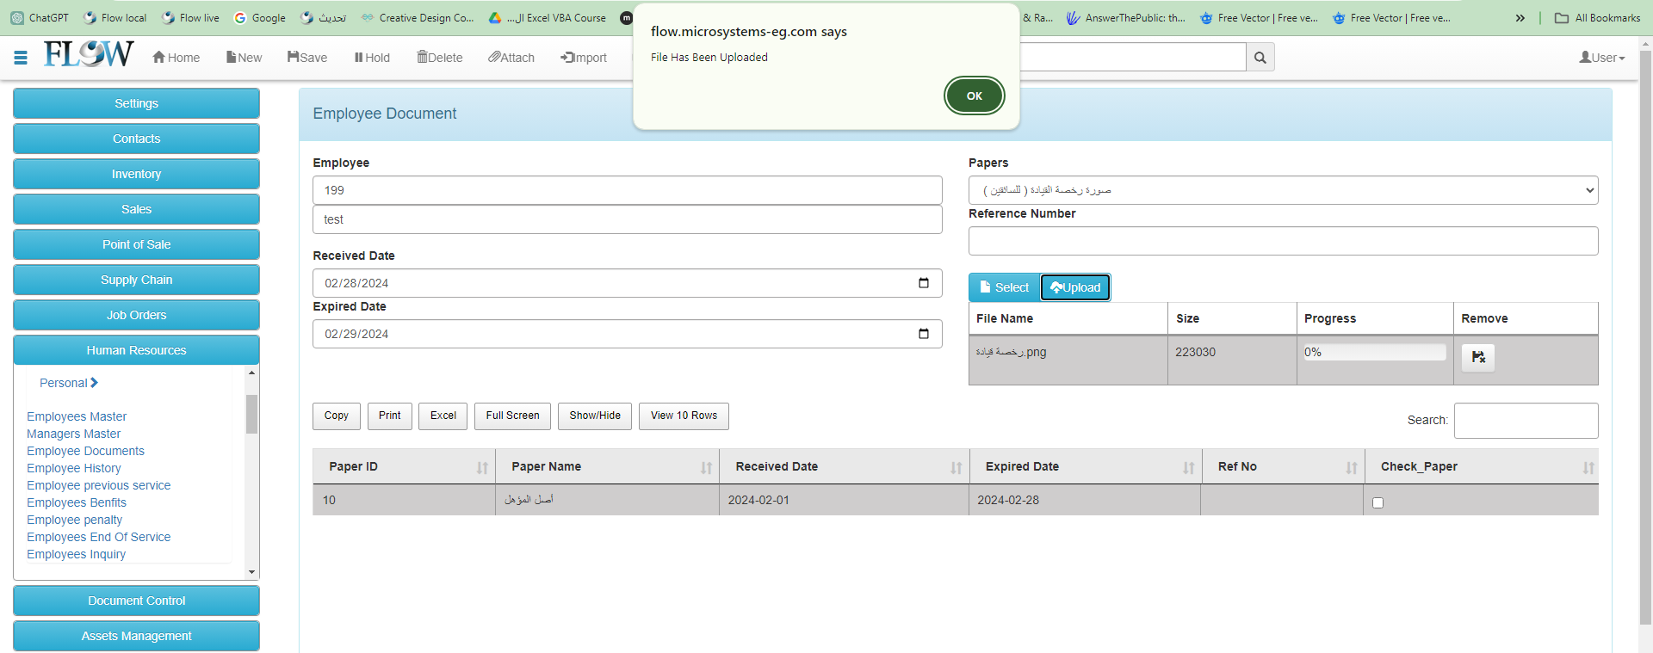The width and height of the screenshot is (1653, 653).
Task: Click the hamburger menu icon
Action: pos(21,58)
